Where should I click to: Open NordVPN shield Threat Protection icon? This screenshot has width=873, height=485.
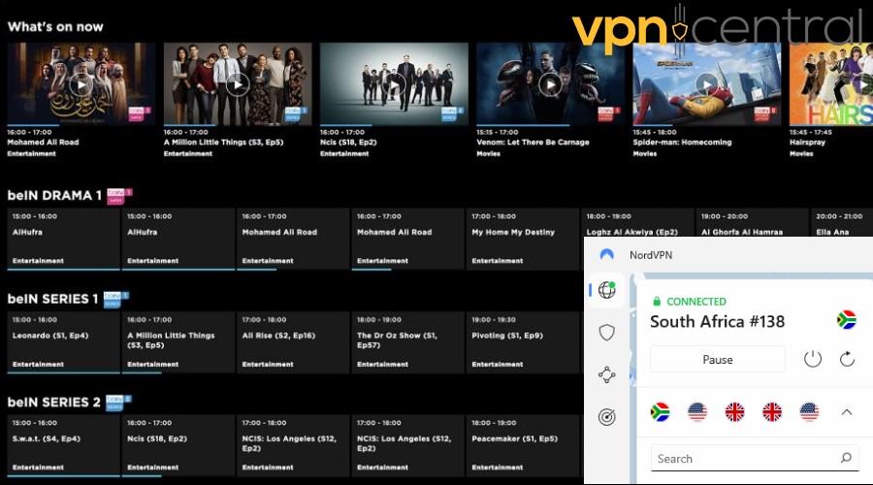pyautogui.click(x=607, y=333)
